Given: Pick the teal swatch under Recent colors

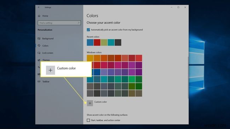Looking at the screenshot, I should (111, 42).
